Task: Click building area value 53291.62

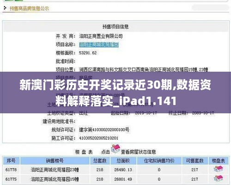Action: 88,53
